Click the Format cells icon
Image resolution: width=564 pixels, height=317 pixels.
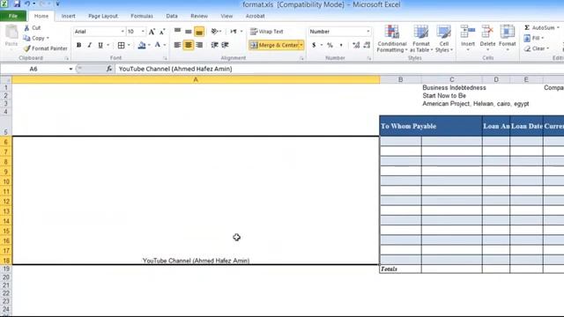[508, 33]
